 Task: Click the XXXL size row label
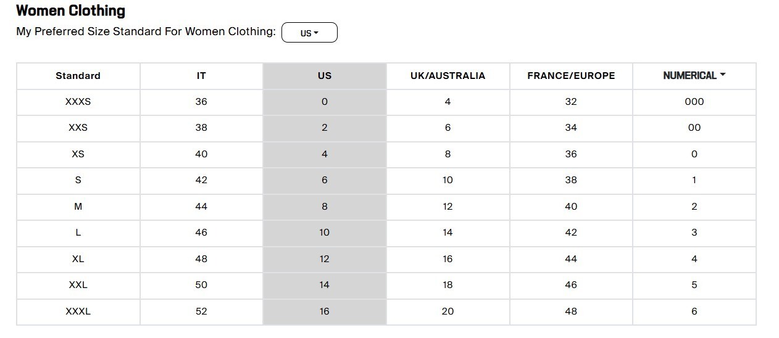pos(78,311)
